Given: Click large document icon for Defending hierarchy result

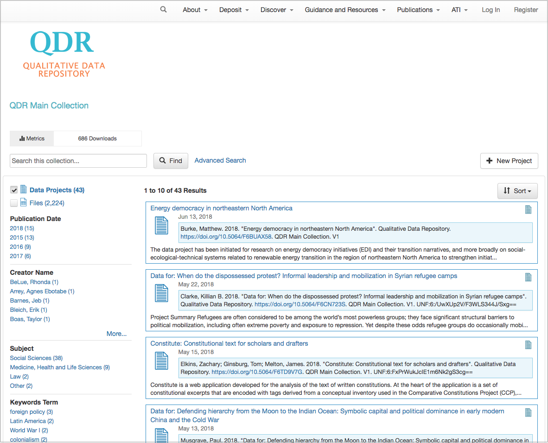Looking at the screenshot, I should [x=161, y=436].
